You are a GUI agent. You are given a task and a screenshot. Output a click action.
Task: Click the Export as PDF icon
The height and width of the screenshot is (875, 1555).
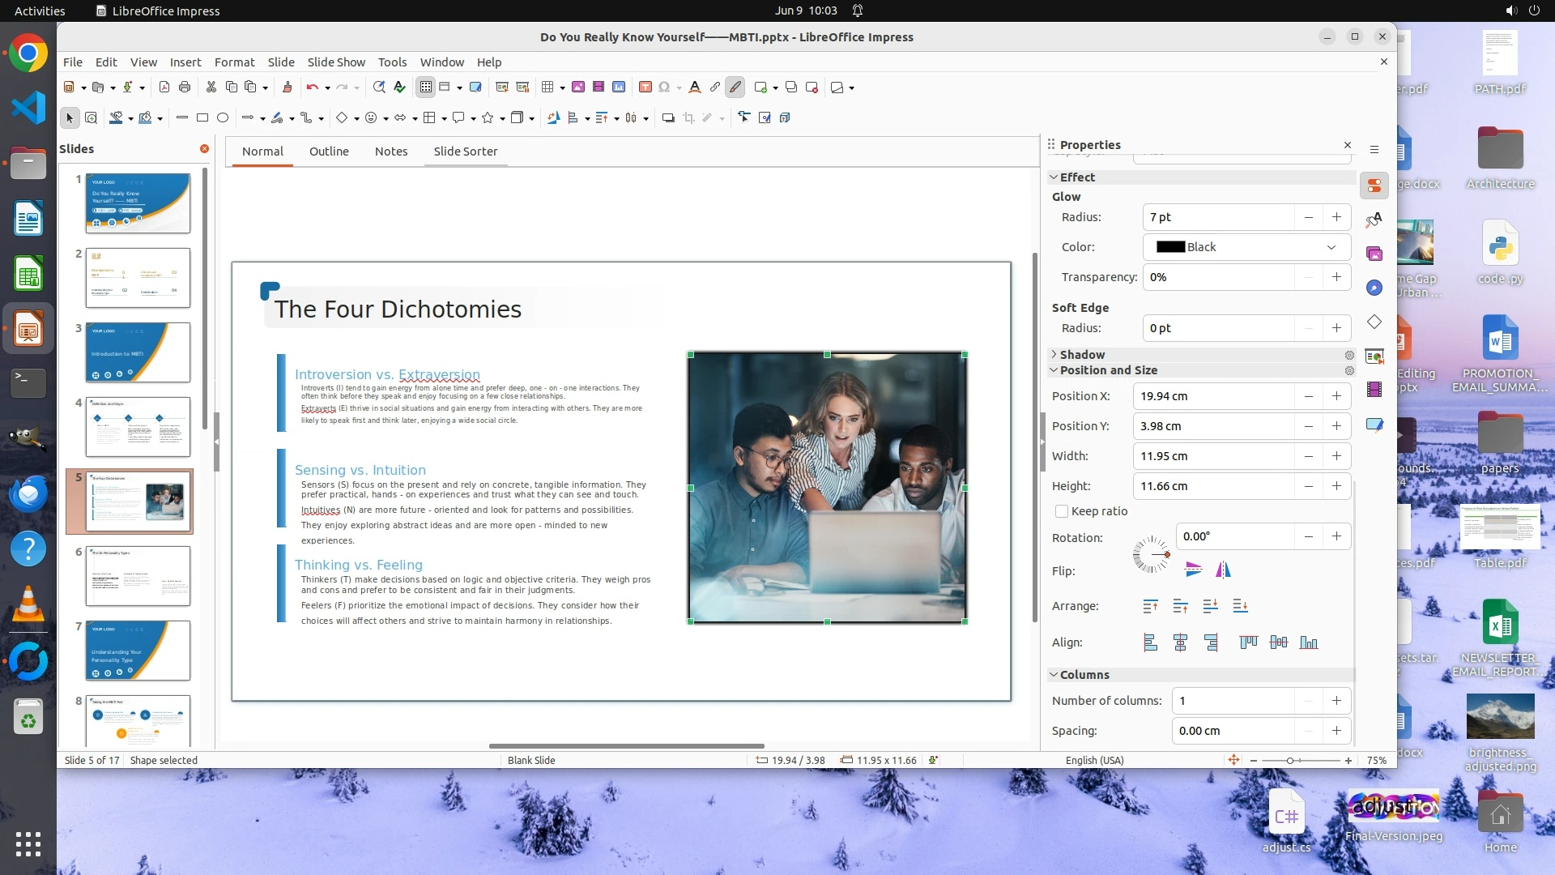point(164,87)
